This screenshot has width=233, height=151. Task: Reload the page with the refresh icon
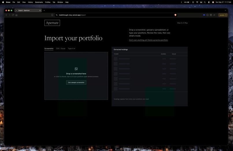pyautogui.click(x=13, y=15)
